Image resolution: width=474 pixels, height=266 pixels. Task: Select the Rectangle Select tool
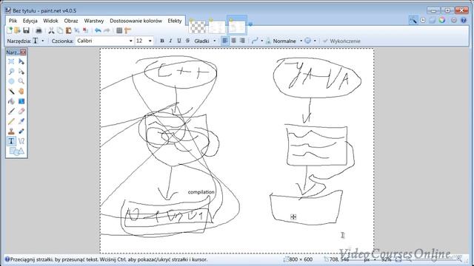pyautogui.click(x=11, y=61)
